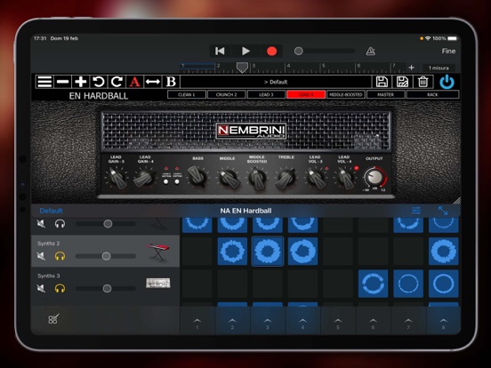The height and width of the screenshot is (368, 491).
Task: Switch to the LEAD 3 channel
Action: 266,94
